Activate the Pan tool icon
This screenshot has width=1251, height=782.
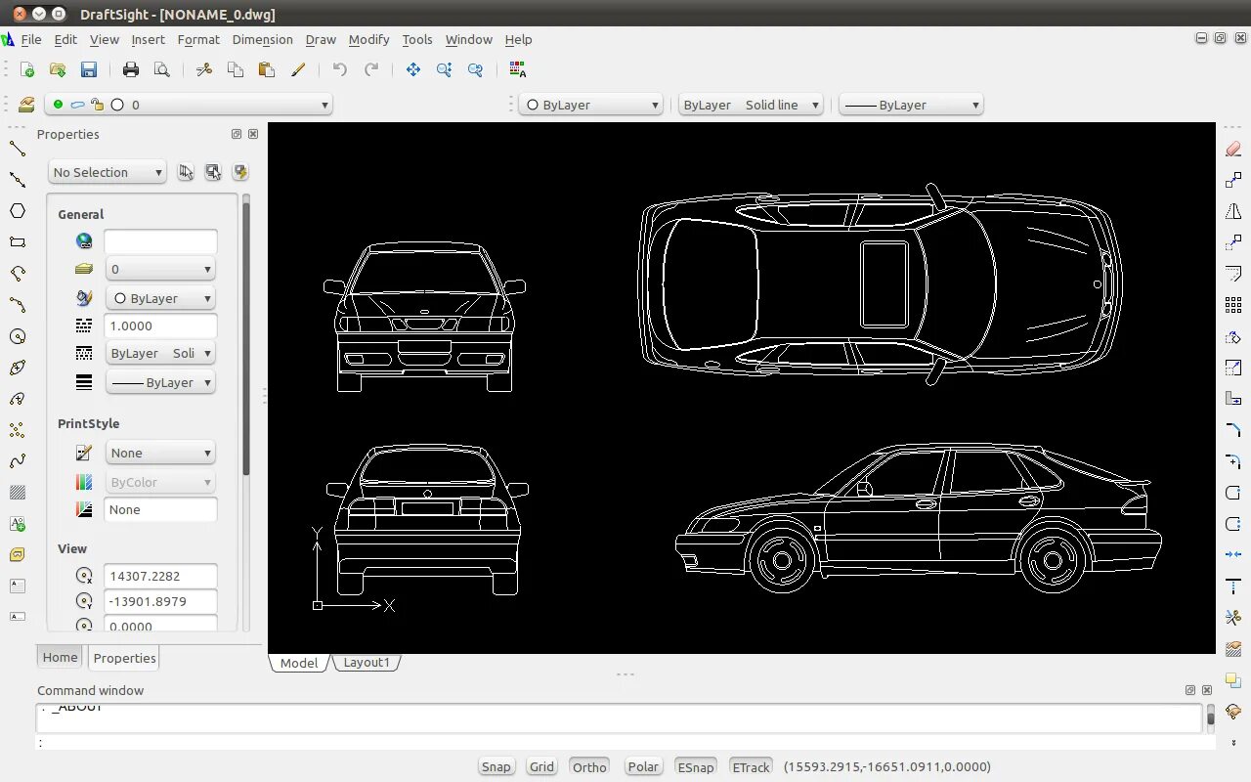click(x=413, y=69)
